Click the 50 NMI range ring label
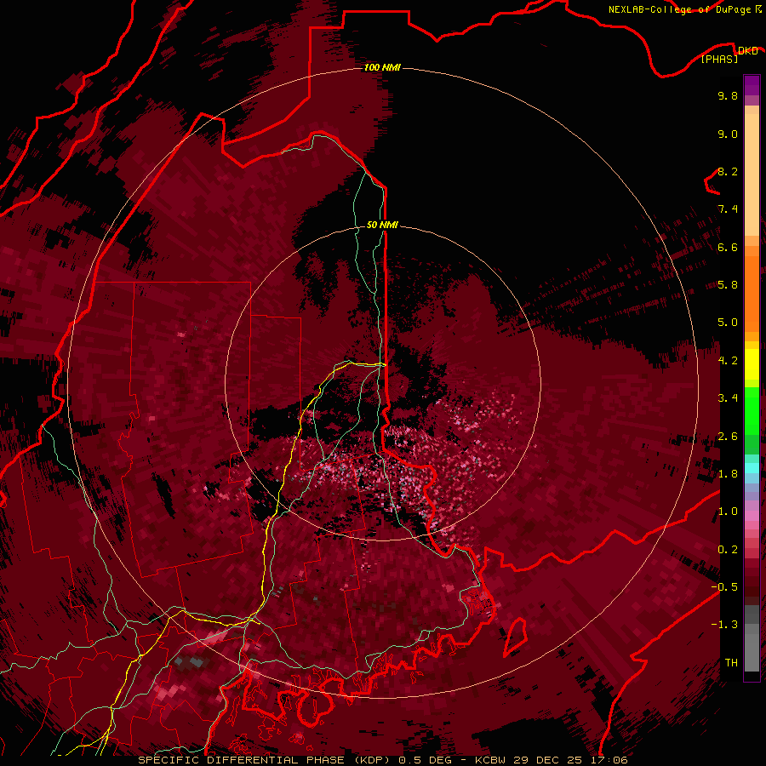The height and width of the screenshot is (766, 766). pyautogui.click(x=382, y=225)
